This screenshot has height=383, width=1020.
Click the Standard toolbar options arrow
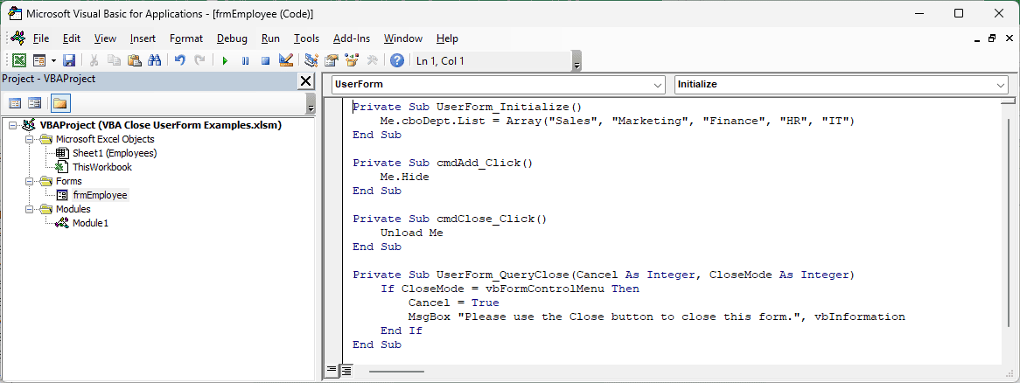click(576, 62)
